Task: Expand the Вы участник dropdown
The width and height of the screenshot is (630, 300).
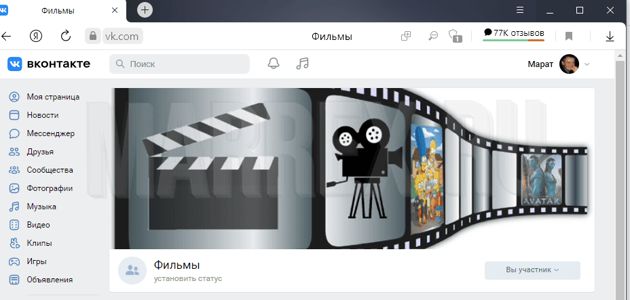Action: click(532, 270)
